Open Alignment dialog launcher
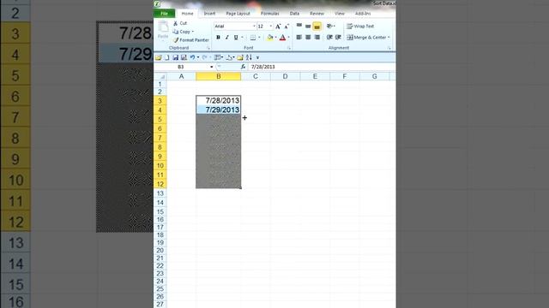 (x=389, y=48)
